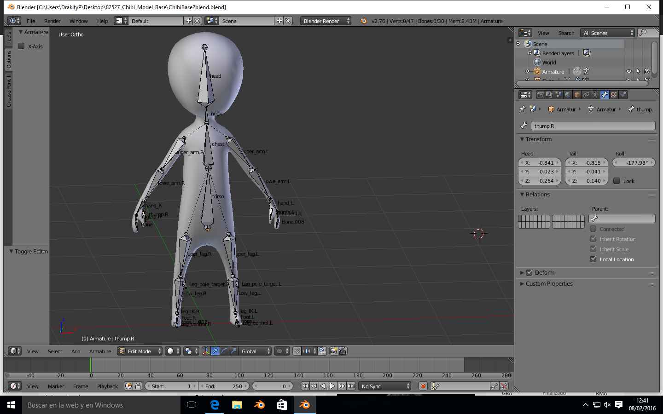Open Object properties orange cube tab
Image resolution: width=663 pixels, height=414 pixels.
pyautogui.click(x=577, y=95)
